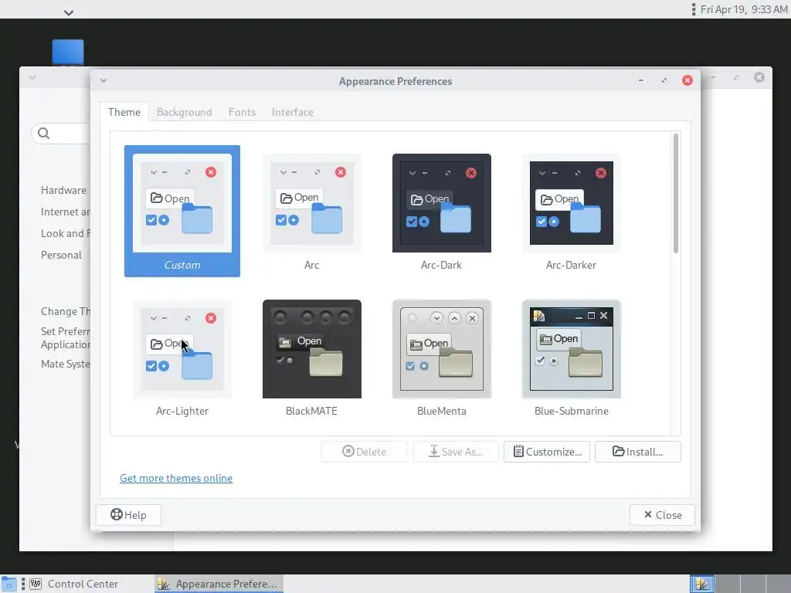Select Internet category in Control Center sidebar
The width and height of the screenshot is (791, 593).
click(65, 212)
